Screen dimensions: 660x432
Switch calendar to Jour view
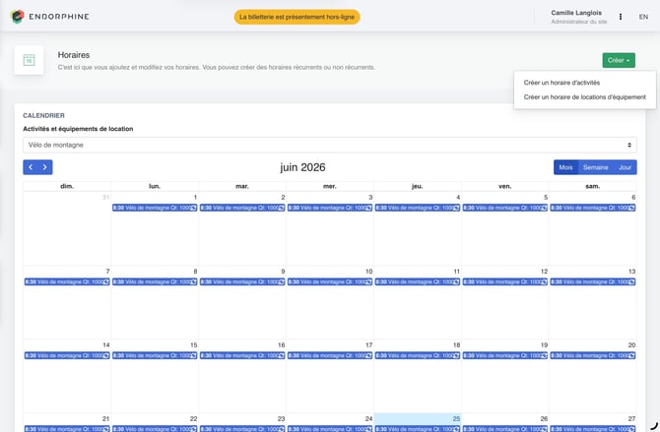point(625,167)
